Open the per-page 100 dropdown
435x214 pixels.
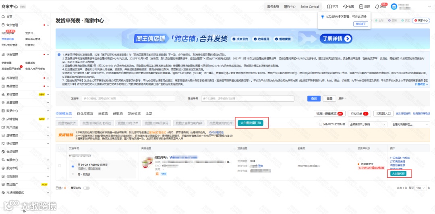420,188
